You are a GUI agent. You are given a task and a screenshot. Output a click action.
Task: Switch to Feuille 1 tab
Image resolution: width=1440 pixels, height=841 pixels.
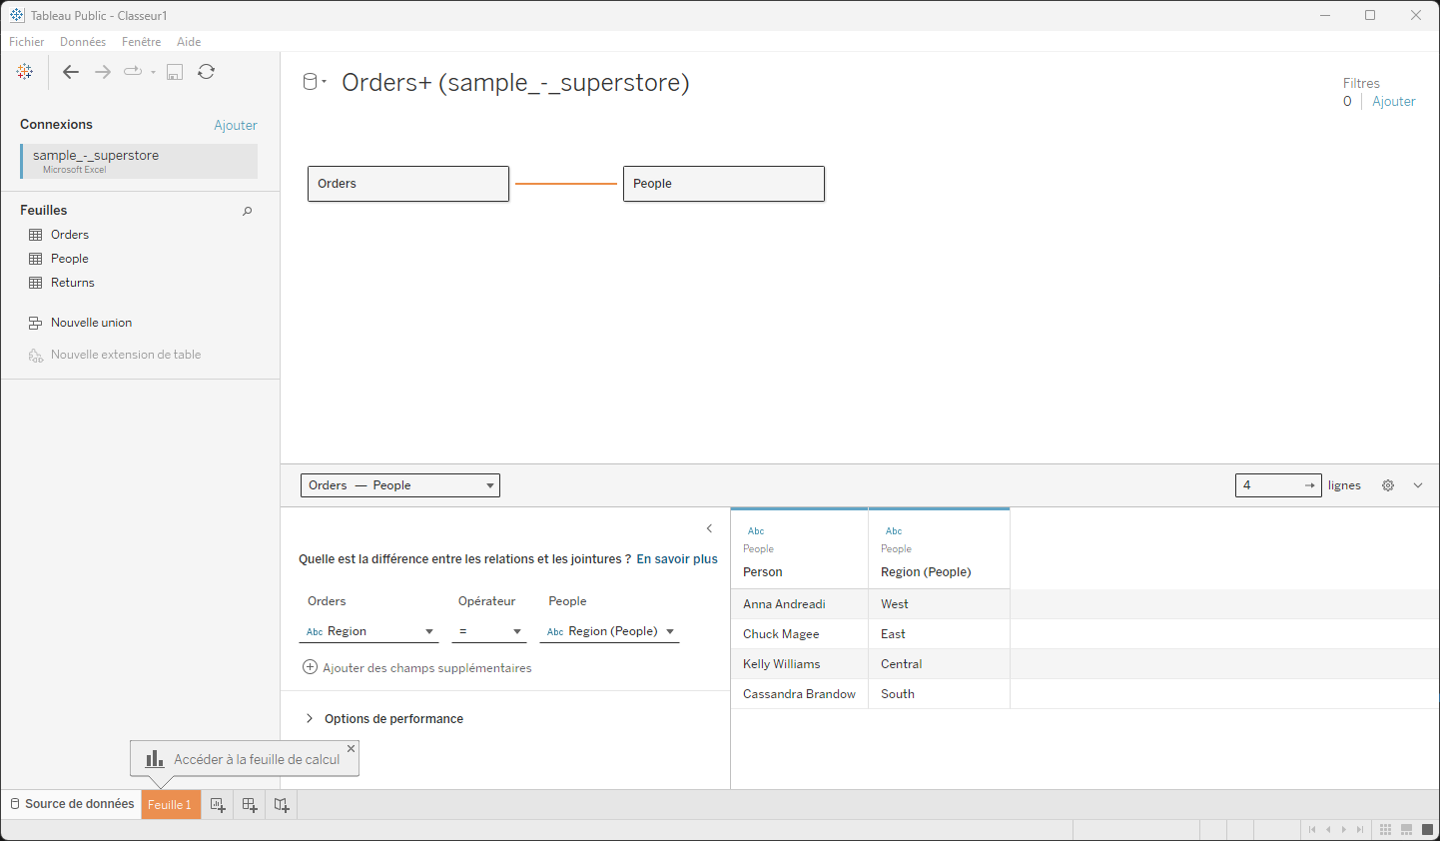click(171, 805)
